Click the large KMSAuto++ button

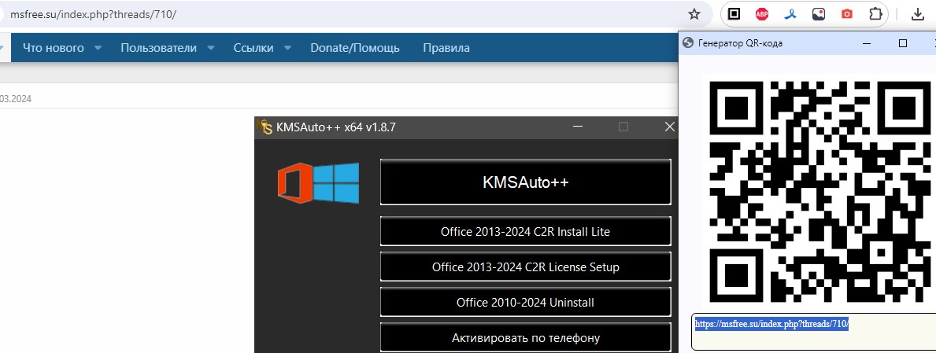(x=525, y=182)
